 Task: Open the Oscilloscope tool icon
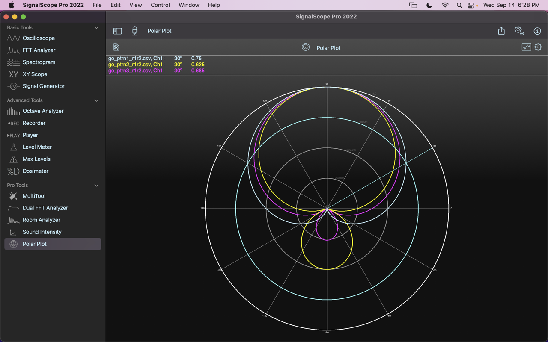[x=13, y=38]
